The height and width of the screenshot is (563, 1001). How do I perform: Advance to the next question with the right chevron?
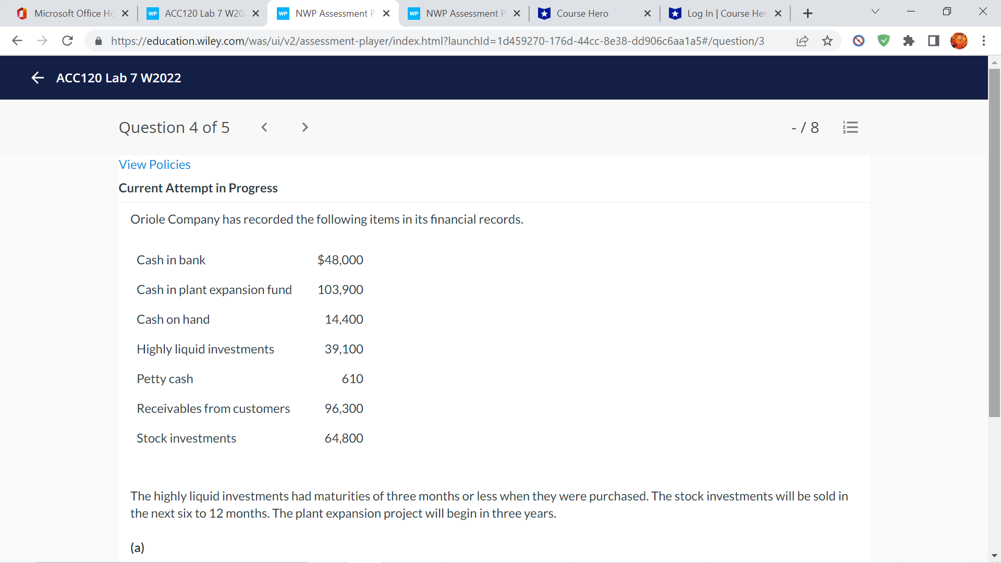(304, 127)
